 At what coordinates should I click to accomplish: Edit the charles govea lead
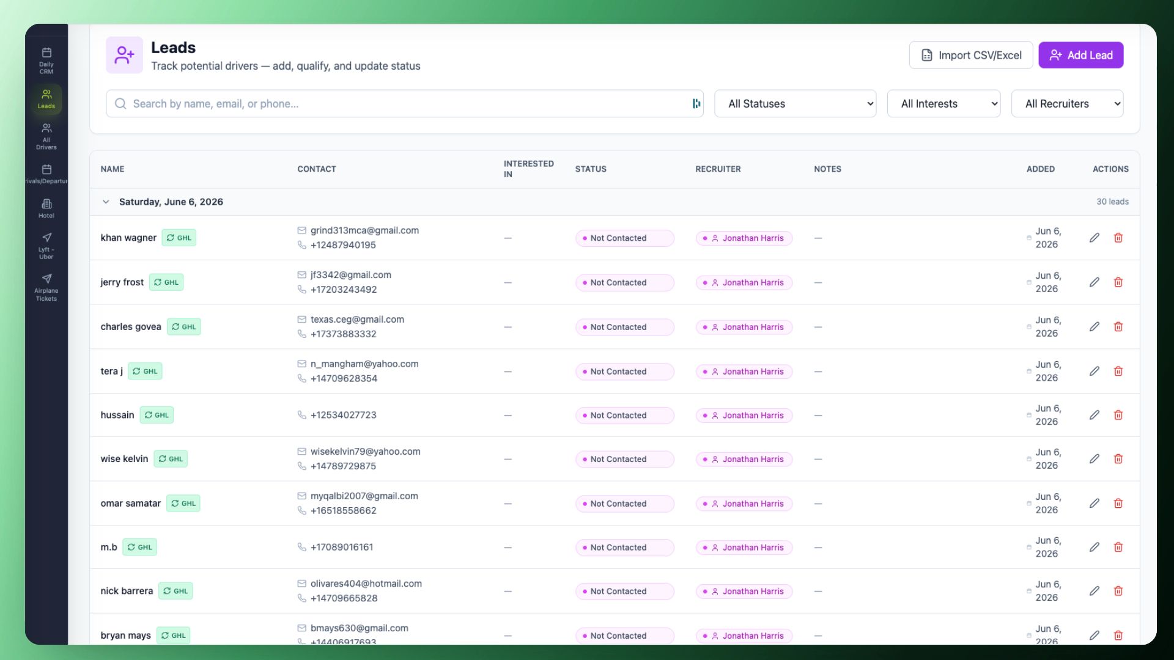pos(1095,327)
